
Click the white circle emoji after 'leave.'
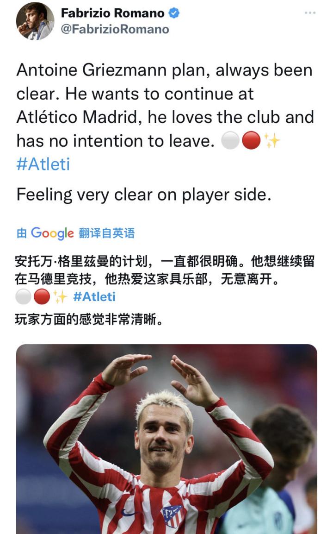pos(230,141)
